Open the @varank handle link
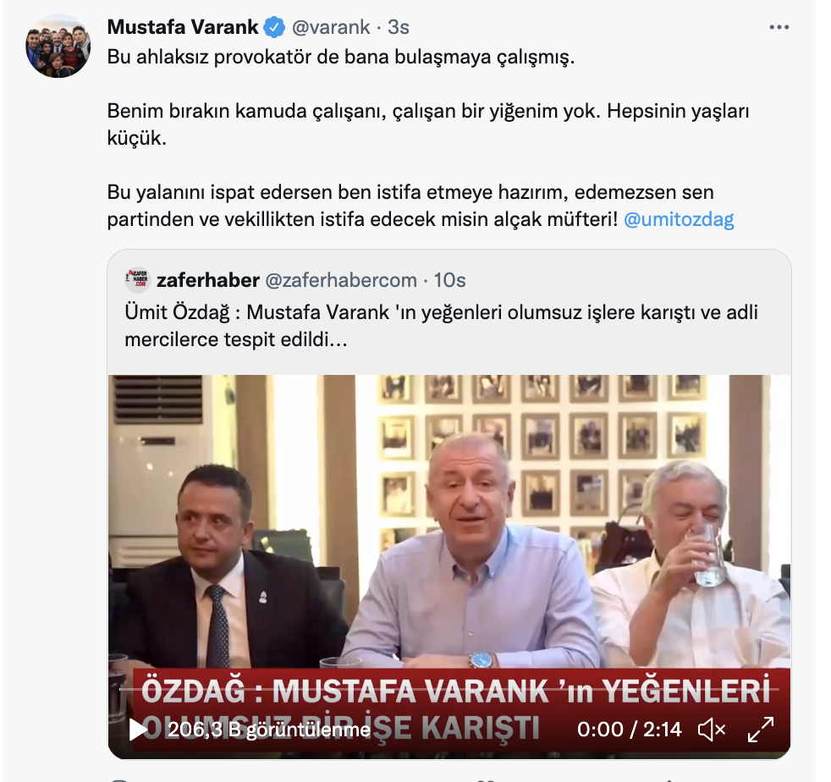831x782 pixels. (x=331, y=27)
